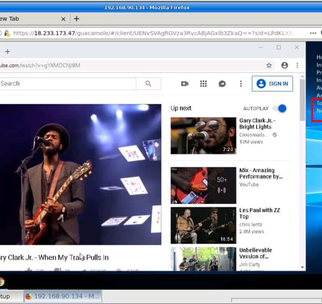
Task: Click the YouTube Search box
Action: pyautogui.click(x=68, y=83)
